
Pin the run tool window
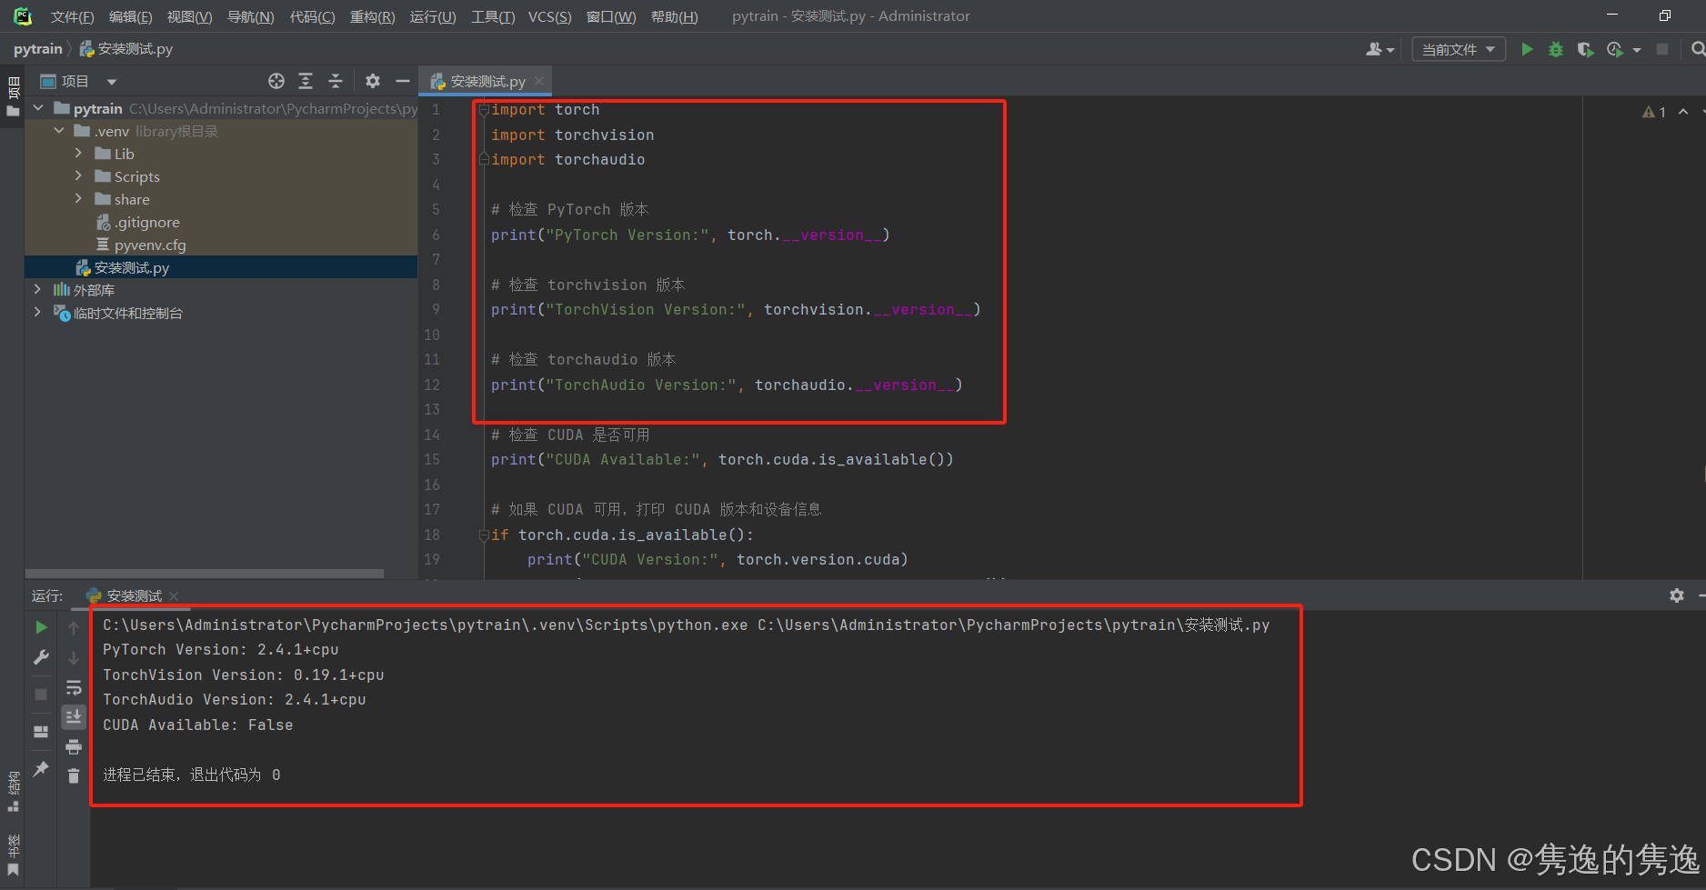tap(40, 768)
